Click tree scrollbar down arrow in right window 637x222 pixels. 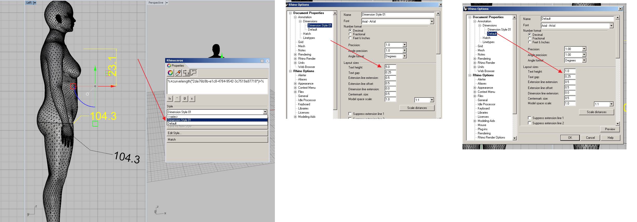(x=514, y=138)
